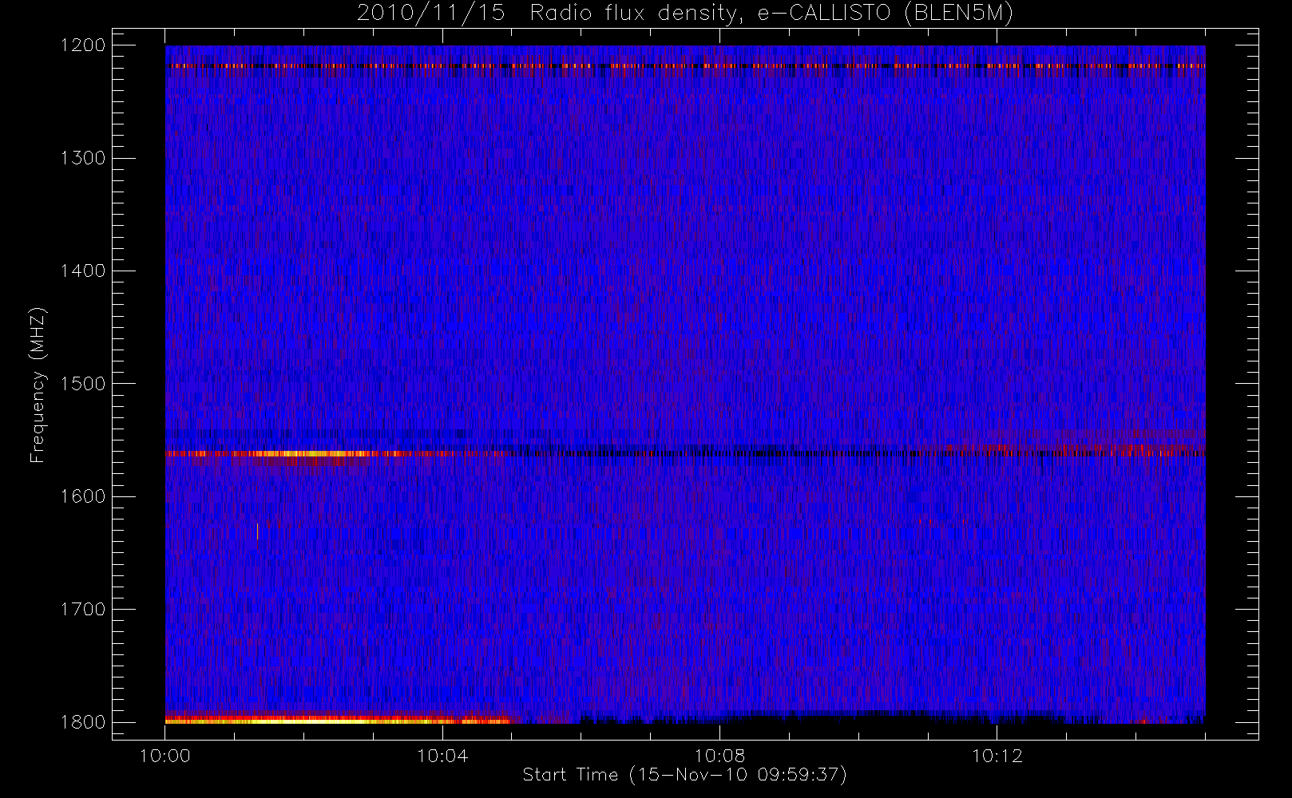Click the plot title mentioning e-CALLISTO (BLEN5M)
The width and height of the screenshot is (1292, 798).
[x=684, y=14]
